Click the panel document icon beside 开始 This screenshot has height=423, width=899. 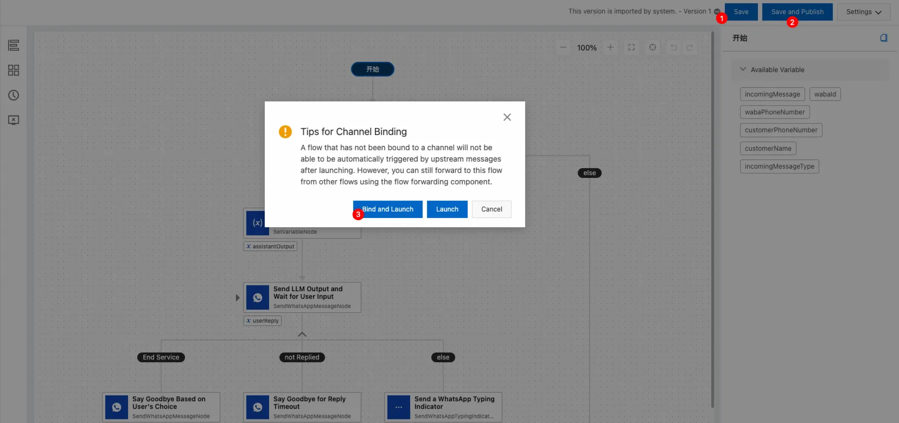pyautogui.click(x=884, y=38)
